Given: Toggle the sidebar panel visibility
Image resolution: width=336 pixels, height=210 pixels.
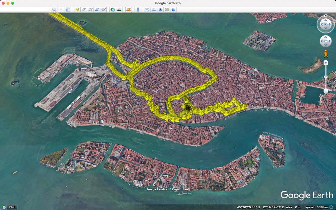Looking at the screenshot, I should coord(68,10).
